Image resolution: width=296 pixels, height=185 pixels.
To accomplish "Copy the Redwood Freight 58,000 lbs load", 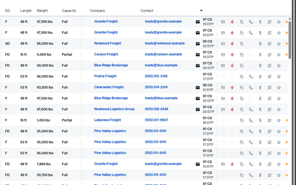I will pyautogui.click(x=242, y=44).
